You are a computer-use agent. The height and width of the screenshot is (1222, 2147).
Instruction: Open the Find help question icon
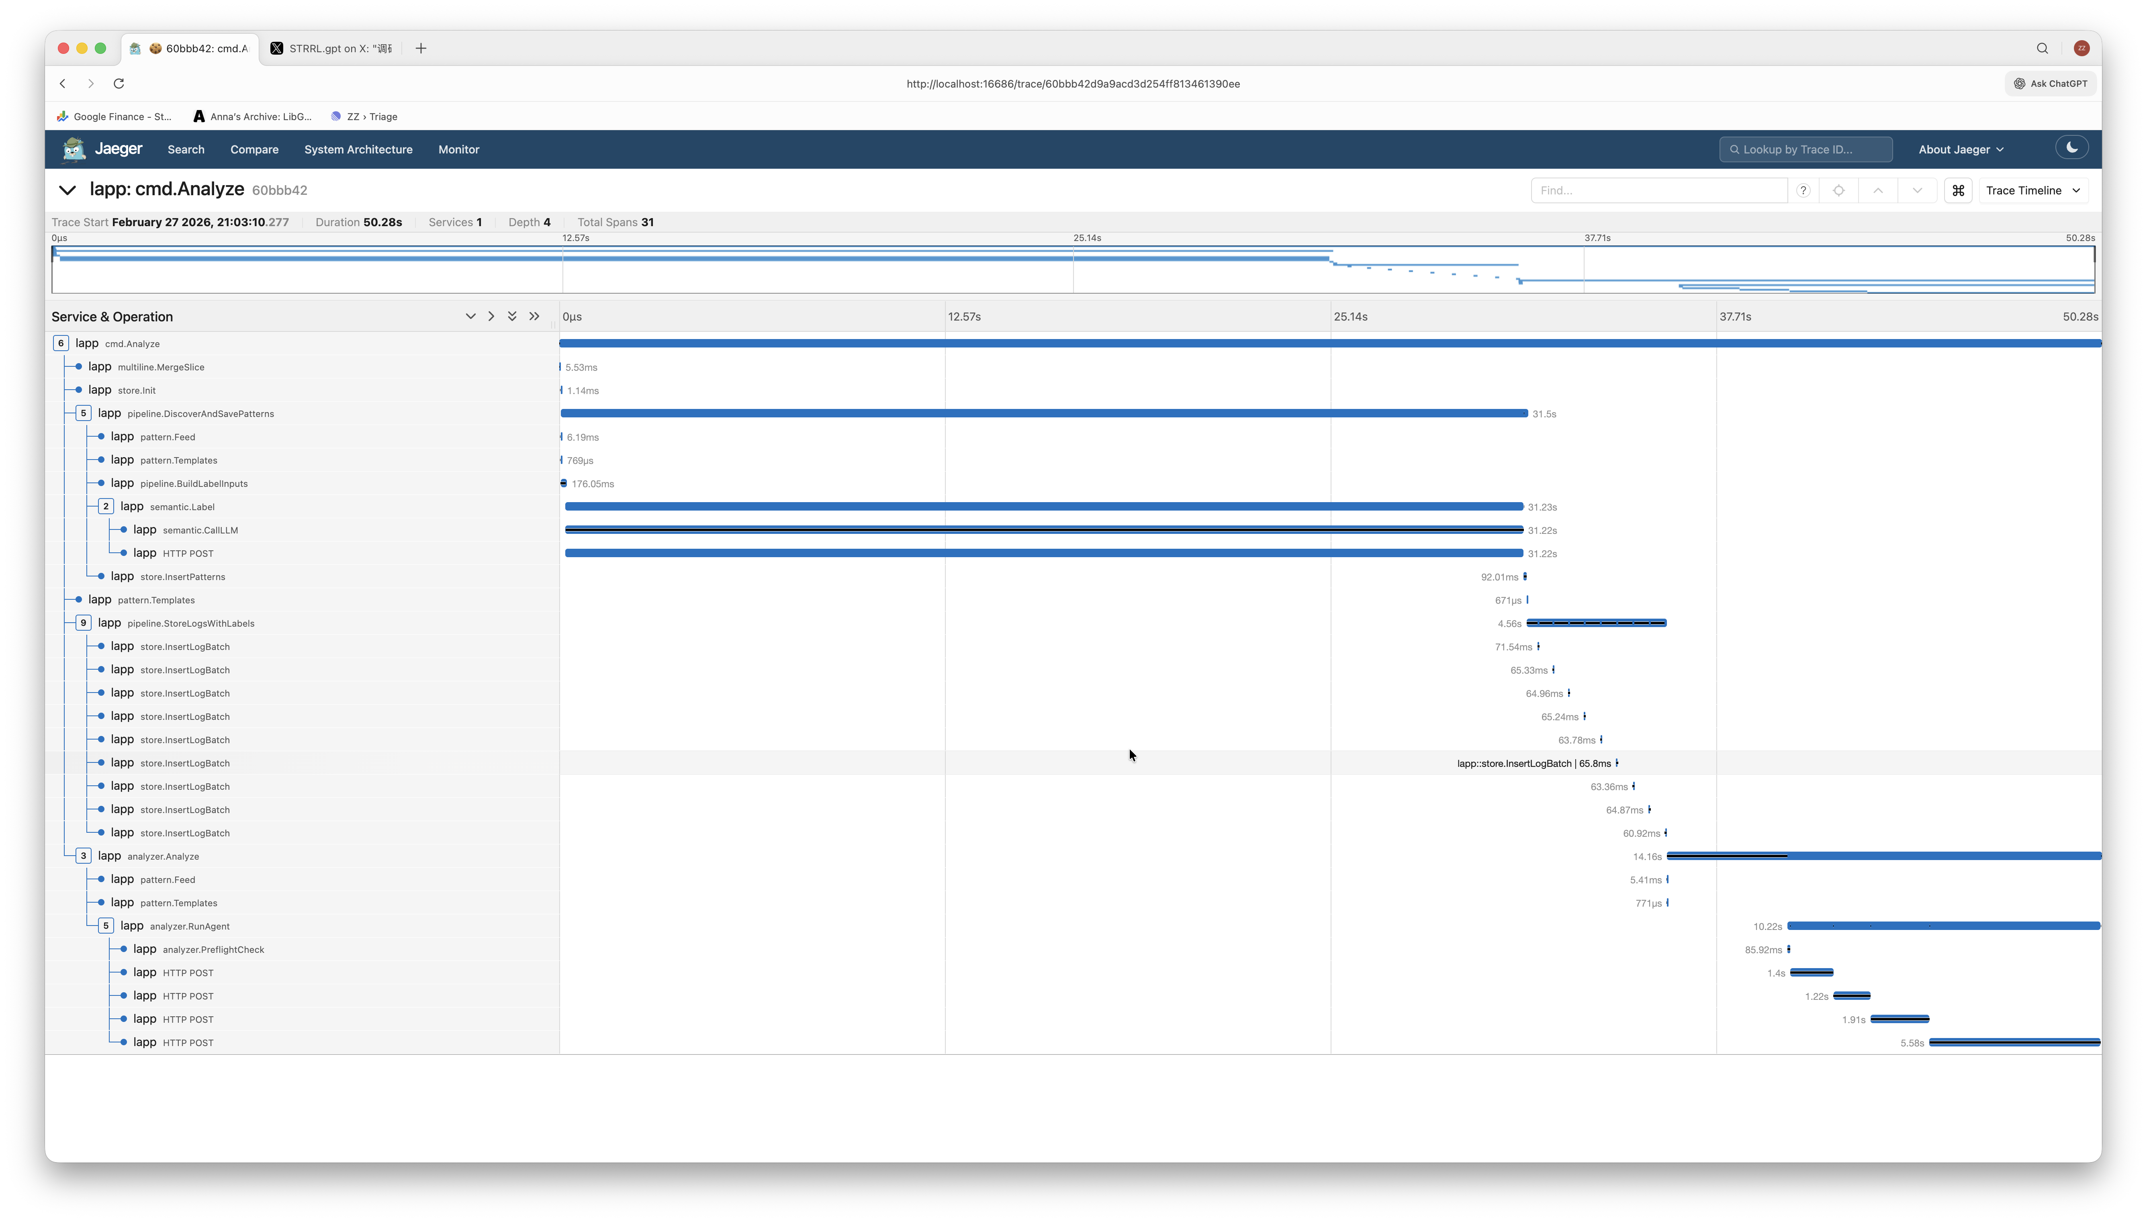click(x=1803, y=190)
